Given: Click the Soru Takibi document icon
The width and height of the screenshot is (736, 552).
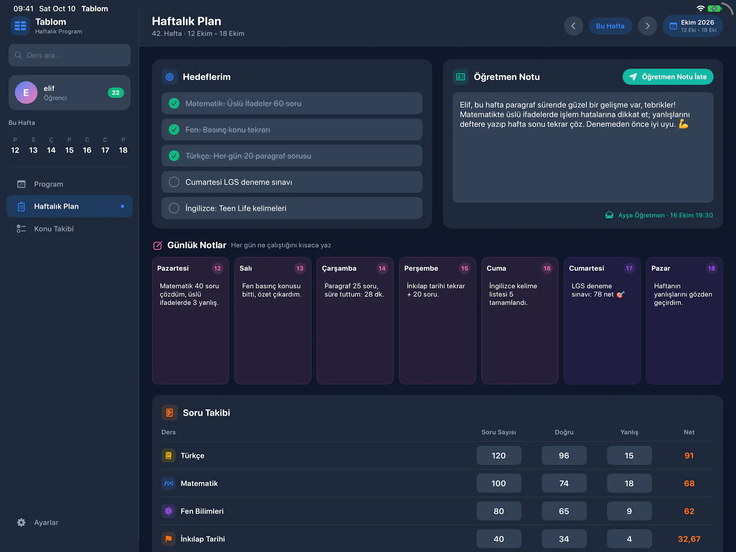Looking at the screenshot, I should point(169,413).
